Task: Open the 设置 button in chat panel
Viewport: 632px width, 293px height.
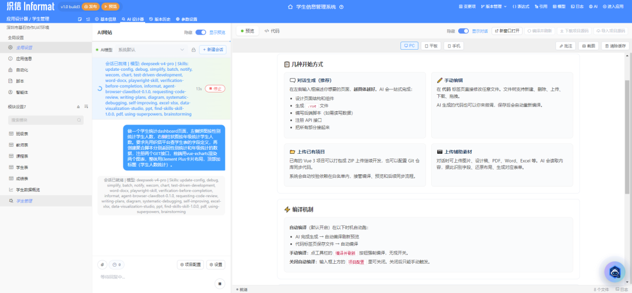Action: tap(215, 264)
